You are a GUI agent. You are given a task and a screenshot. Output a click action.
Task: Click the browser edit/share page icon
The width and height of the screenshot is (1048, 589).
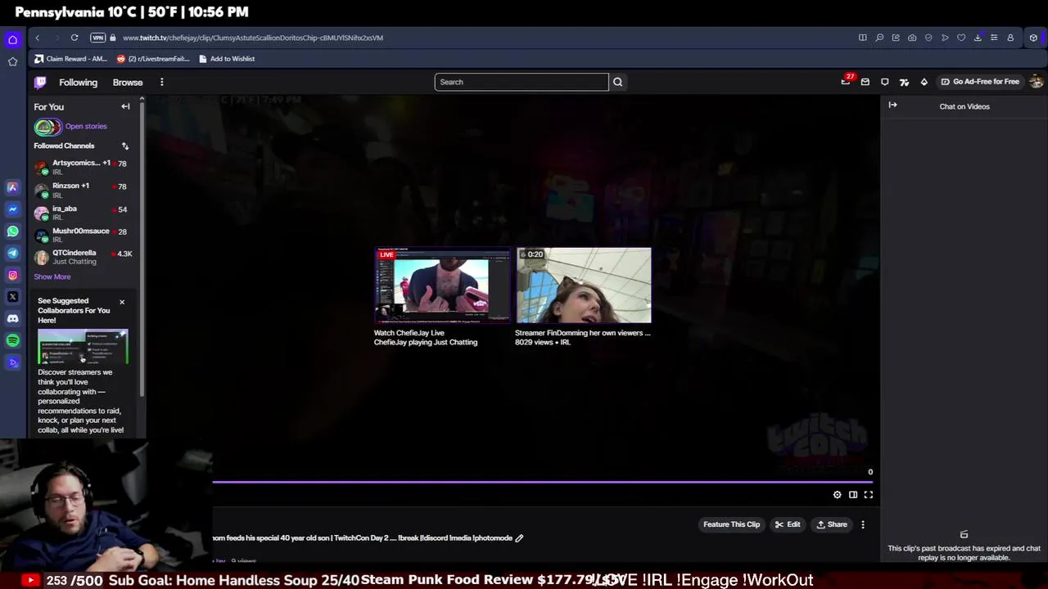coord(896,38)
